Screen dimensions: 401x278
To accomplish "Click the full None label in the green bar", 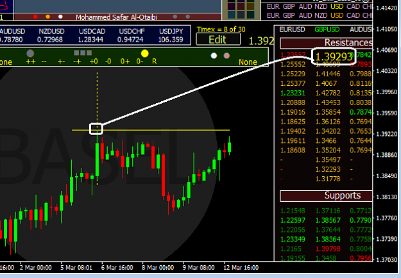I will (248, 62).
